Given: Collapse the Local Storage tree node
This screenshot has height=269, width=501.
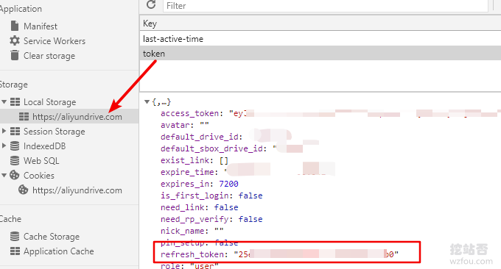Looking at the screenshot, I should click(x=4, y=102).
